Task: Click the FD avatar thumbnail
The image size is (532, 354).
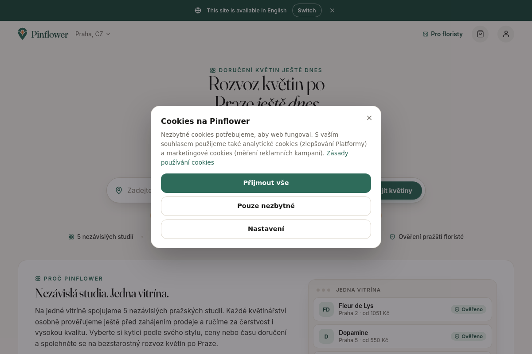Action: point(326,309)
